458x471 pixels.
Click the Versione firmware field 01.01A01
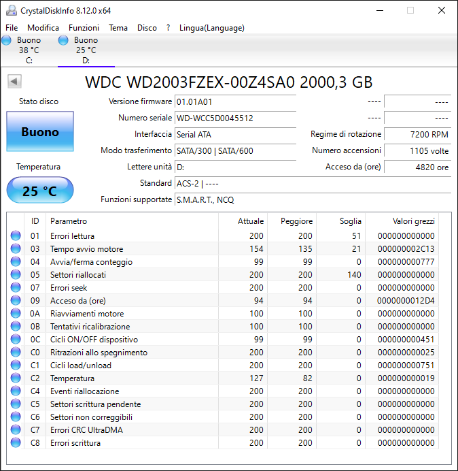pos(235,102)
